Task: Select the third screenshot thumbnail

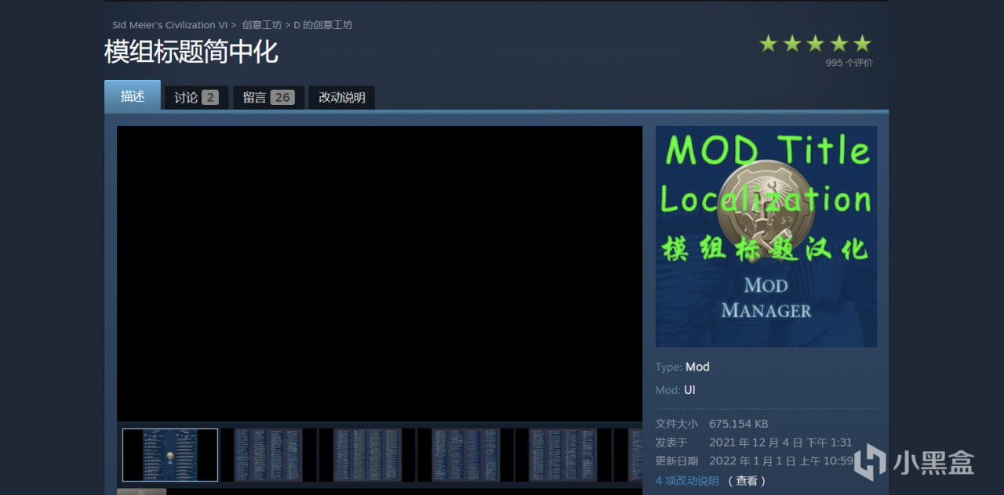Action: point(367,455)
